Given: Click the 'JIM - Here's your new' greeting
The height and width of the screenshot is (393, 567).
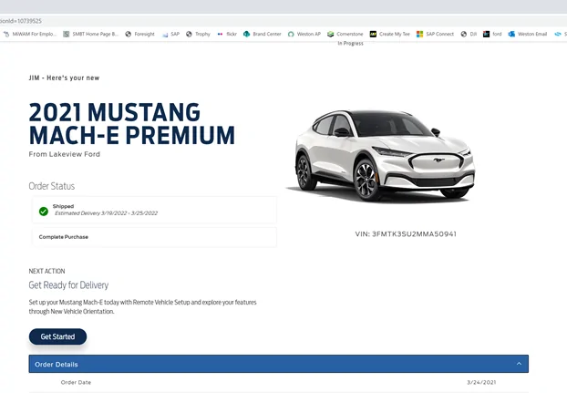Looking at the screenshot, I should [x=65, y=78].
